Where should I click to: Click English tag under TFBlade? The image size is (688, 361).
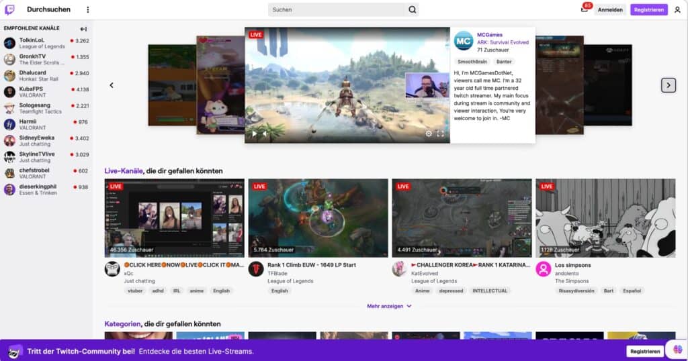(279, 291)
